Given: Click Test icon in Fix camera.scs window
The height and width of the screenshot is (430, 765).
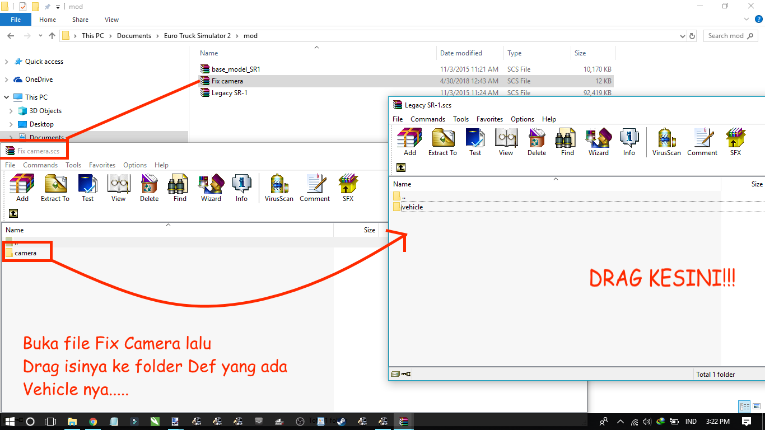Looking at the screenshot, I should click(x=88, y=188).
